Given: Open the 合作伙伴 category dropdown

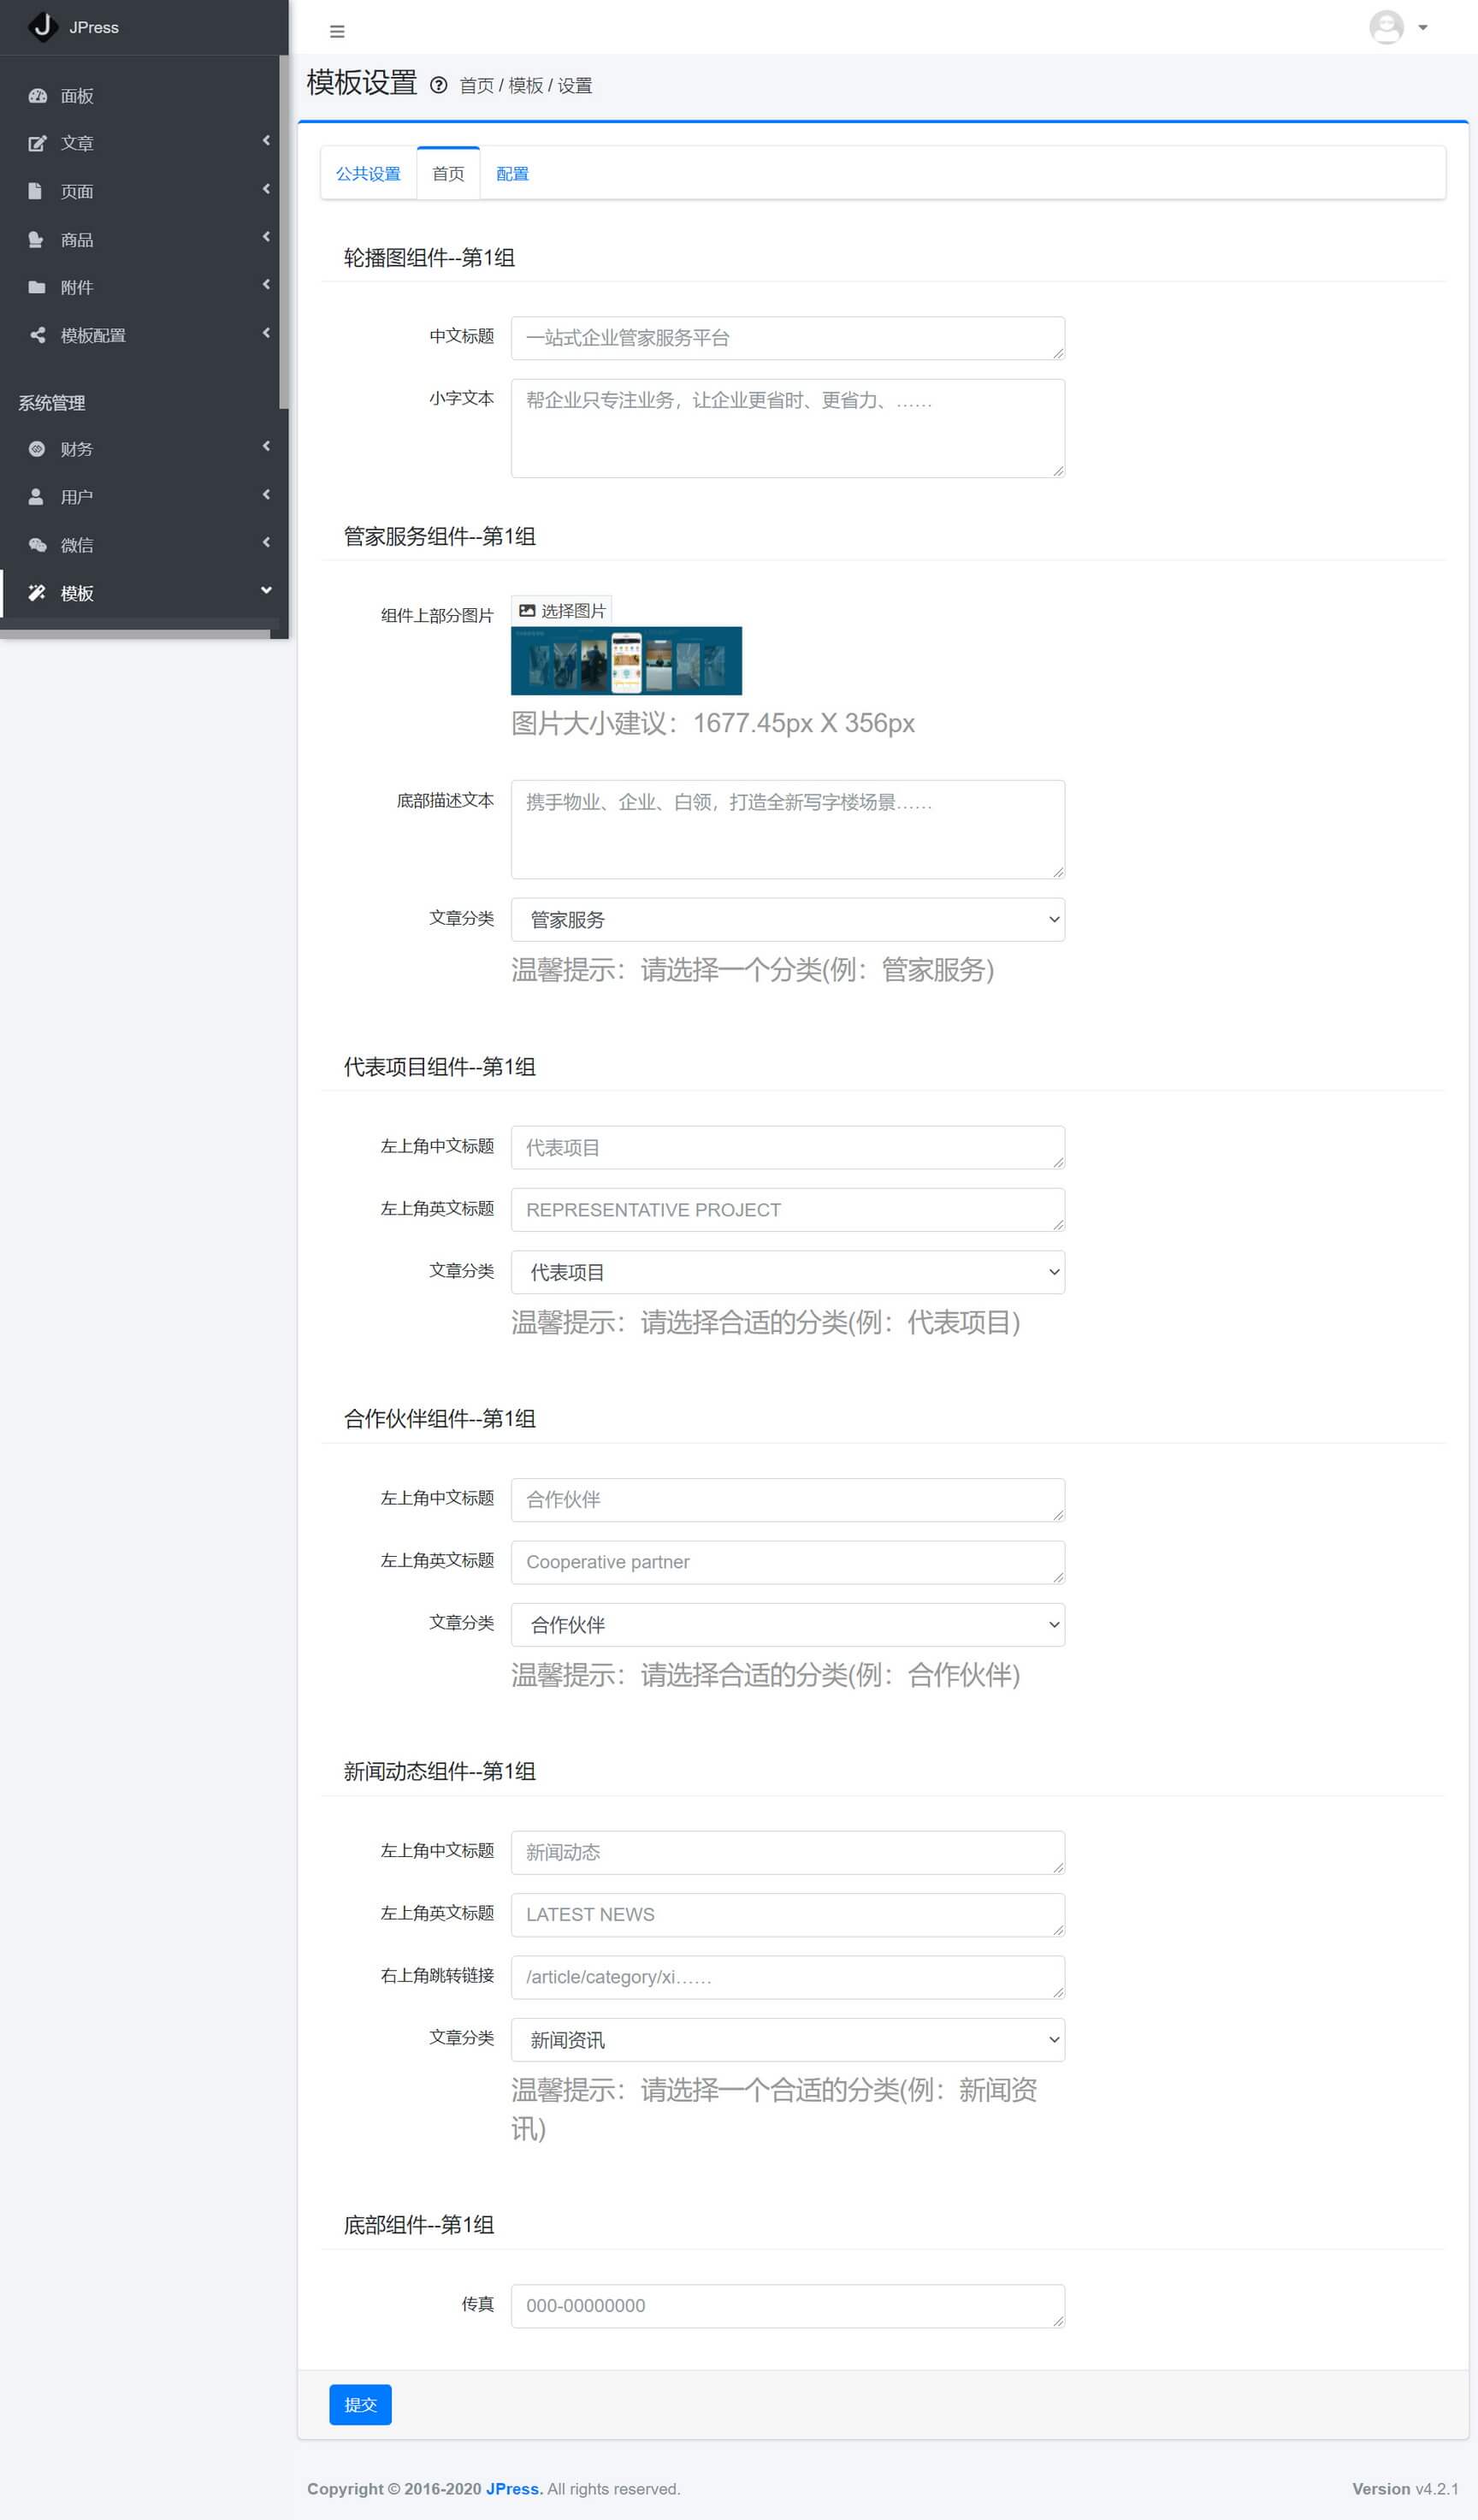Looking at the screenshot, I should coord(788,1625).
